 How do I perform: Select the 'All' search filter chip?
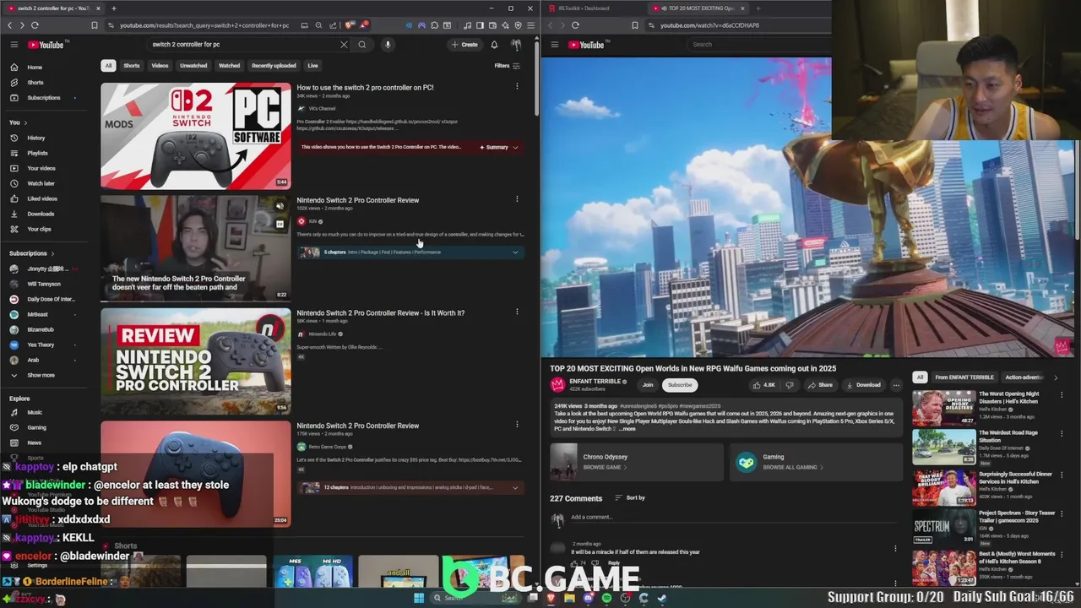click(x=108, y=66)
